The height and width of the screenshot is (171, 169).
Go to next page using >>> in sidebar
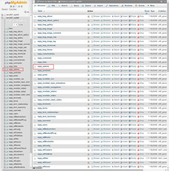pyautogui.click(x=21, y=25)
